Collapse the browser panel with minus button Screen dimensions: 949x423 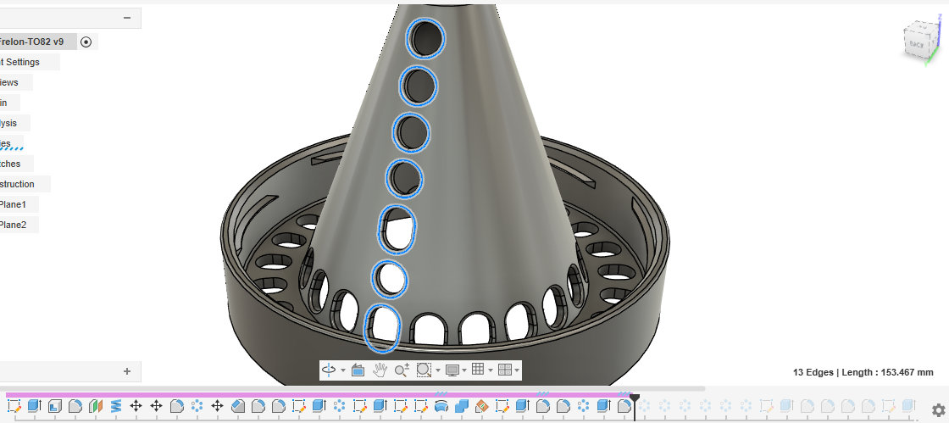(127, 18)
